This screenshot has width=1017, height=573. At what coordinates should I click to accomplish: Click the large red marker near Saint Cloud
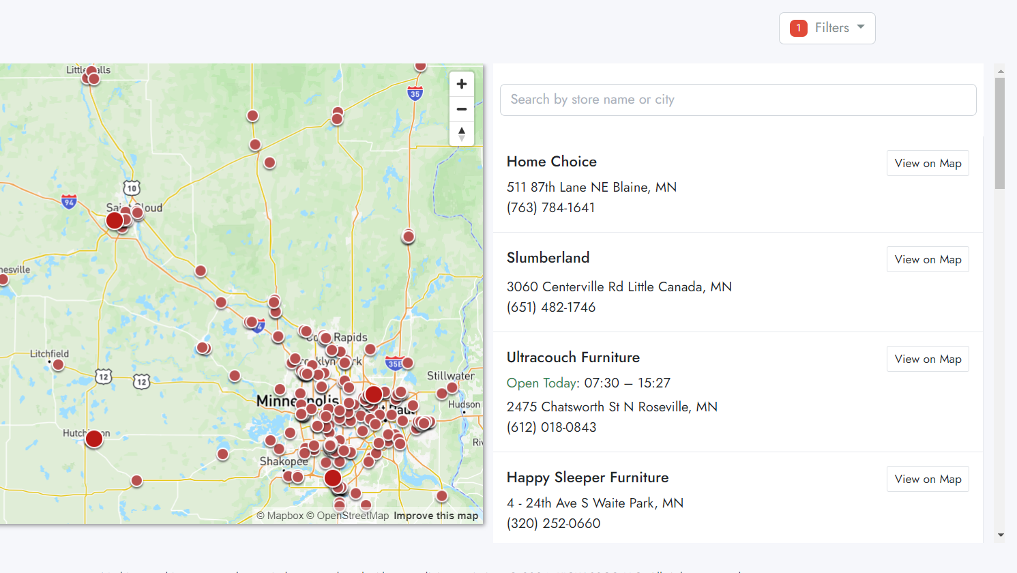click(115, 220)
